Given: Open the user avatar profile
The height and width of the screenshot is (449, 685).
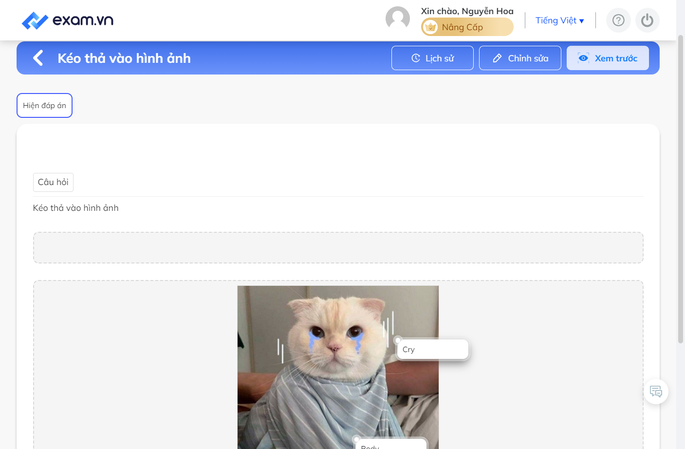Looking at the screenshot, I should tap(398, 19).
